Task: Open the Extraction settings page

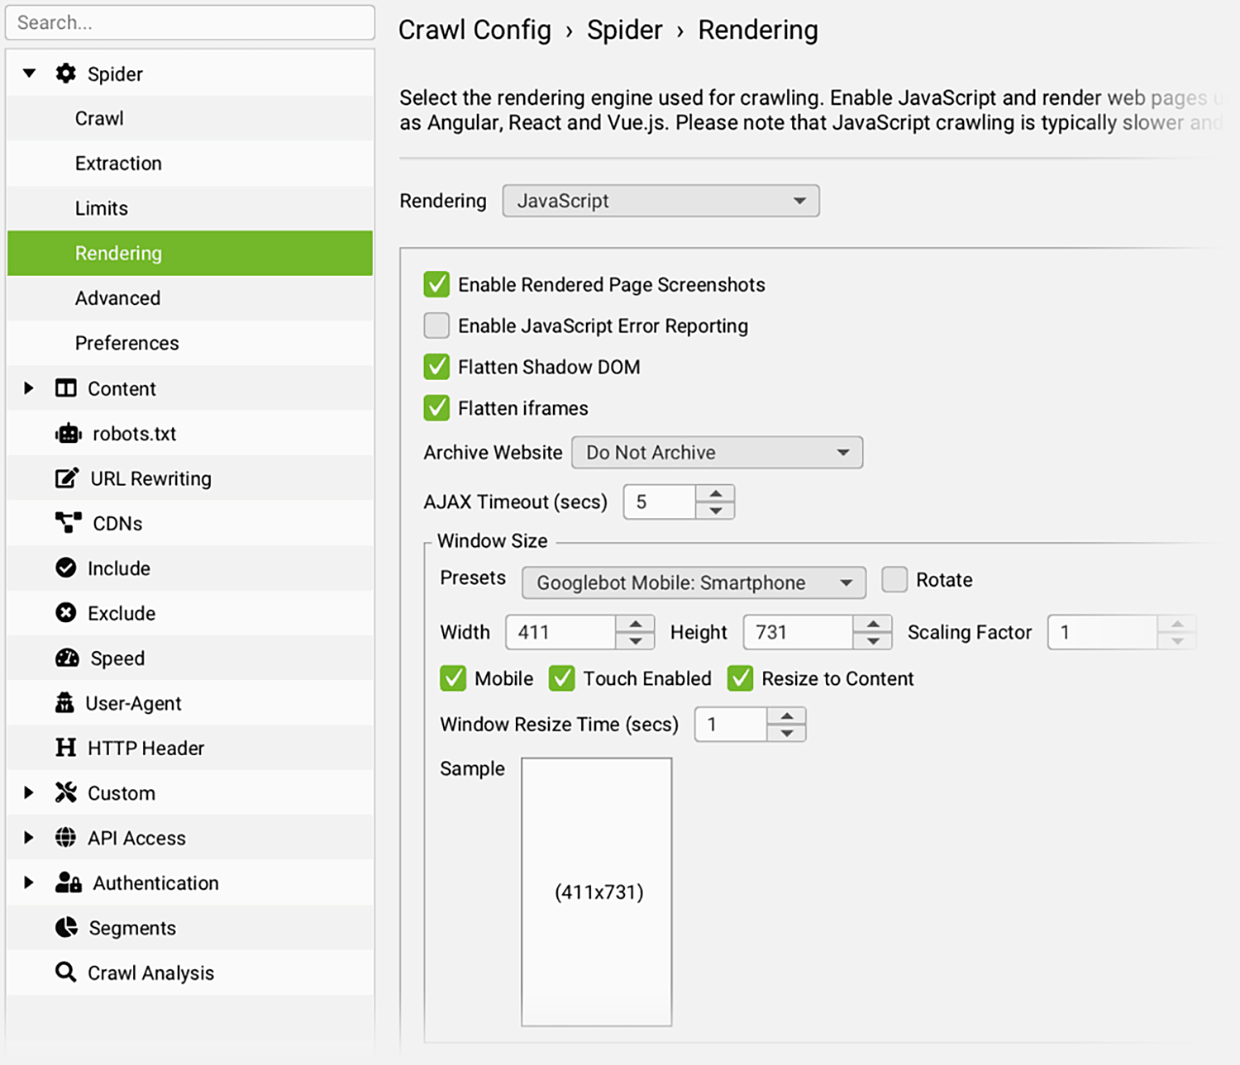Action: pyautogui.click(x=190, y=163)
